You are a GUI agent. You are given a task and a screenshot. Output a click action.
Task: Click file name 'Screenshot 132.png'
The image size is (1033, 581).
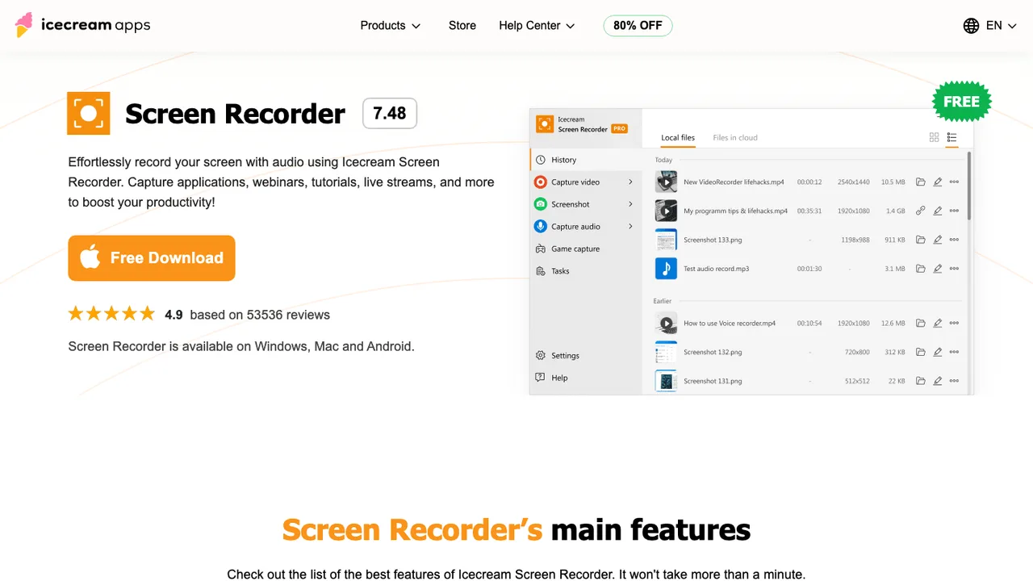713,353
